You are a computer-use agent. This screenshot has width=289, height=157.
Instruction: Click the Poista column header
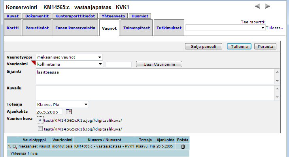click(183, 140)
